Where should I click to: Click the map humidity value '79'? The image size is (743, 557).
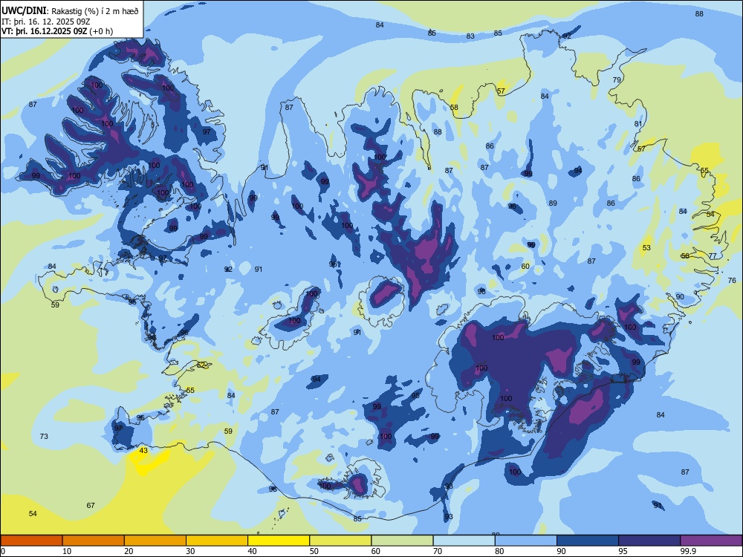617,79
